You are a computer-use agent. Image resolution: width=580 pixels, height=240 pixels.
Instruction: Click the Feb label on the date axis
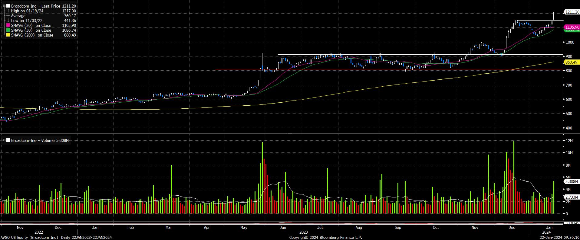coord(130,227)
